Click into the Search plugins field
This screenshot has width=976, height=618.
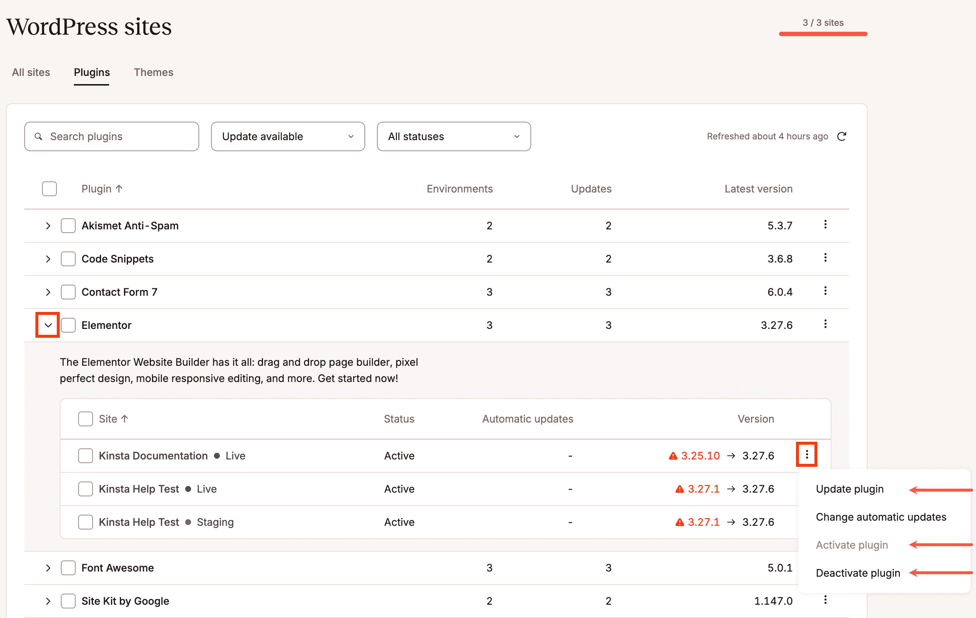(x=111, y=136)
